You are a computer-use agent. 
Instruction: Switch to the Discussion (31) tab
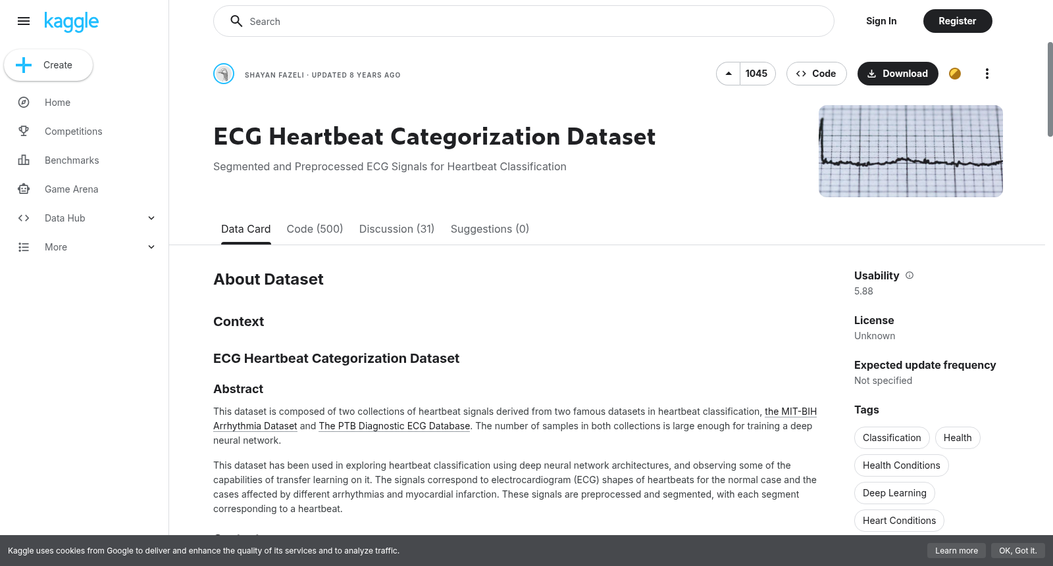pyautogui.click(x=397, y=229)
